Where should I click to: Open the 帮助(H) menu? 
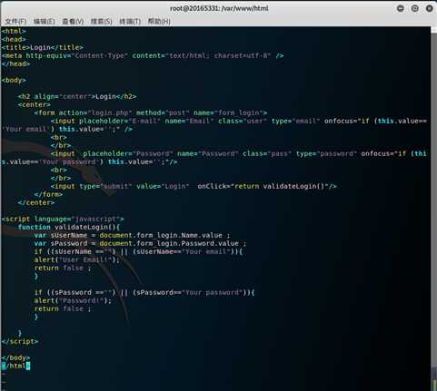(159, 22)
